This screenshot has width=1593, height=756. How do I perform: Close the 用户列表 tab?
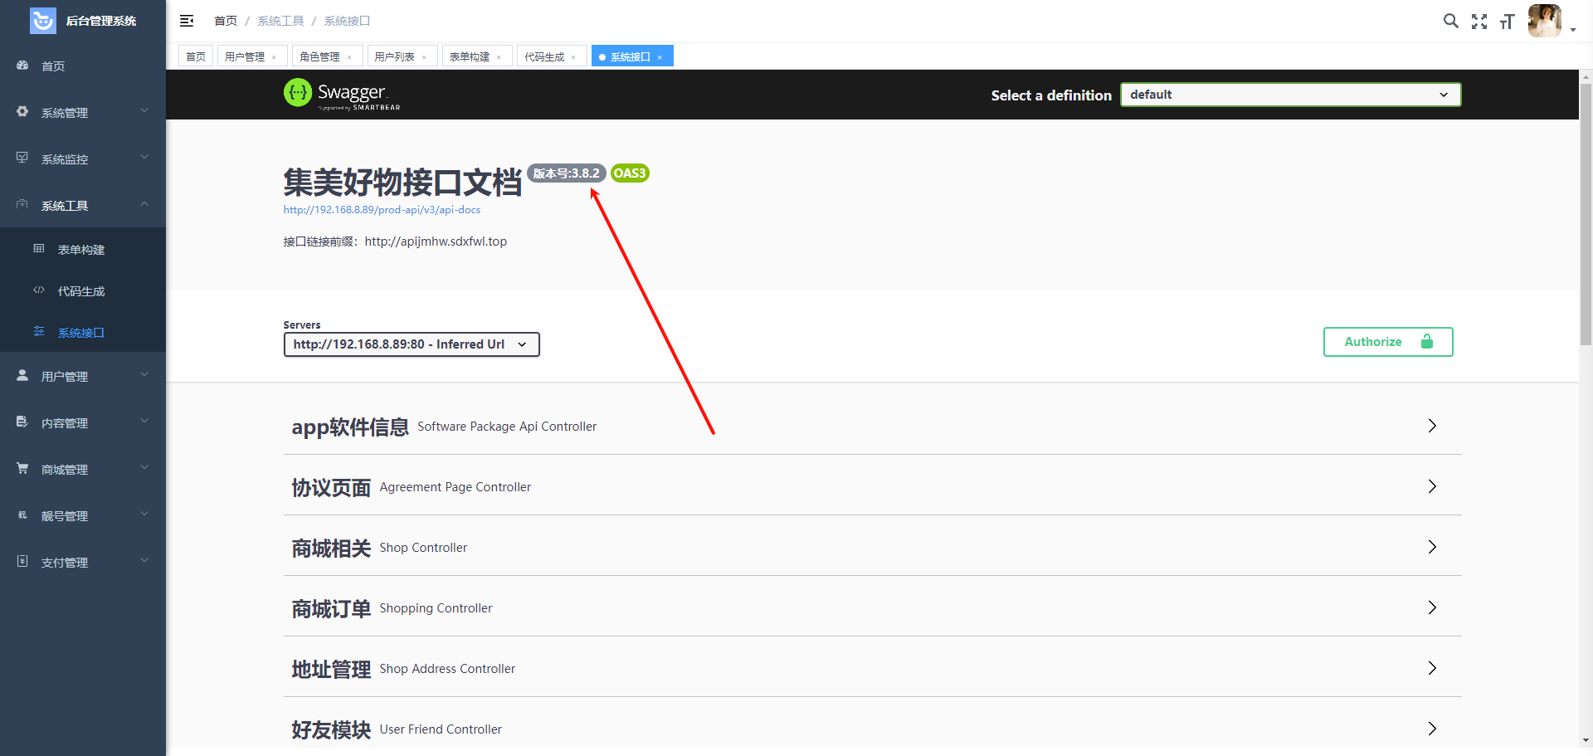tap(424, 57)
